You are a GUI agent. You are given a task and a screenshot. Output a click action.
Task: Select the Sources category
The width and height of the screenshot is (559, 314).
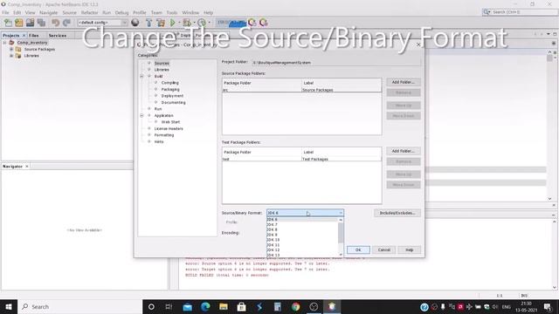pyautogui.click(x=162, y=63)
